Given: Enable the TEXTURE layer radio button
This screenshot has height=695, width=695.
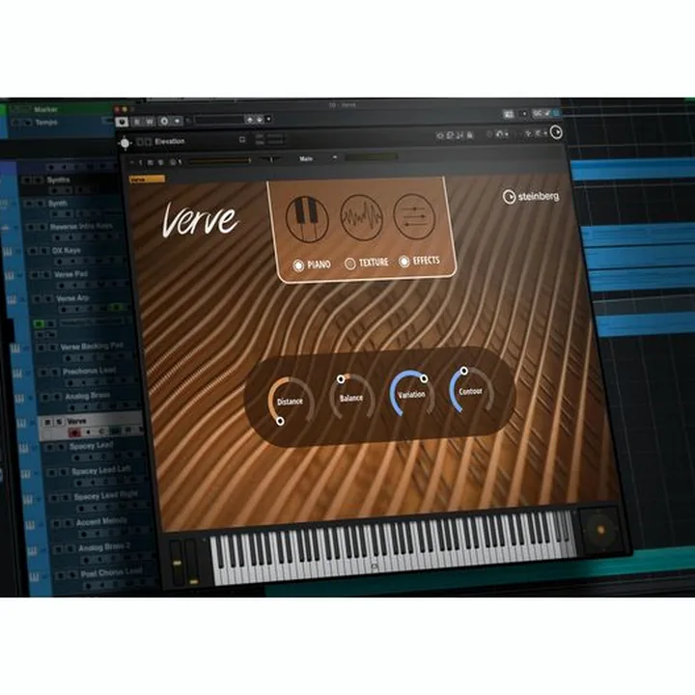Looking at the screenshot, I should tap(350, 264).
